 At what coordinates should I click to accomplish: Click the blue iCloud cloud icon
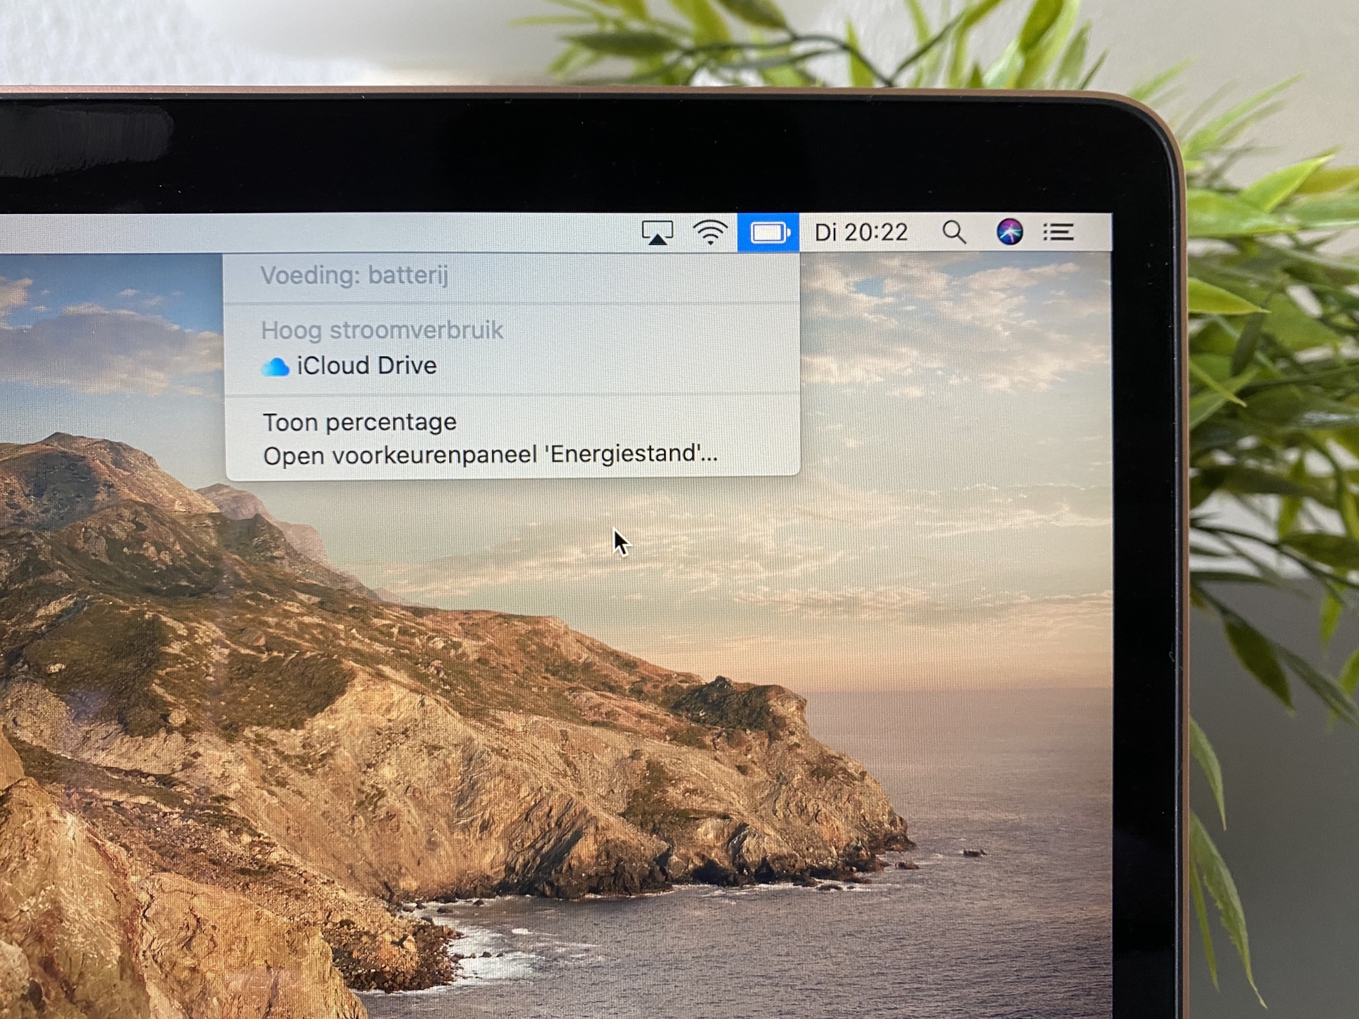(275, 368)
